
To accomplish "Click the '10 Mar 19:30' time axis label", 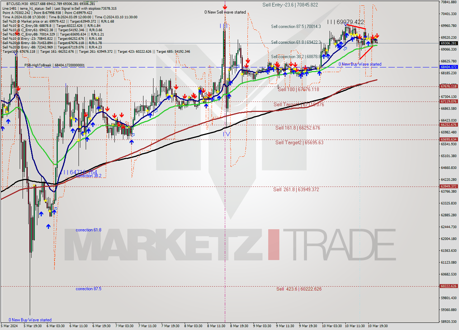I will (377, 326).
